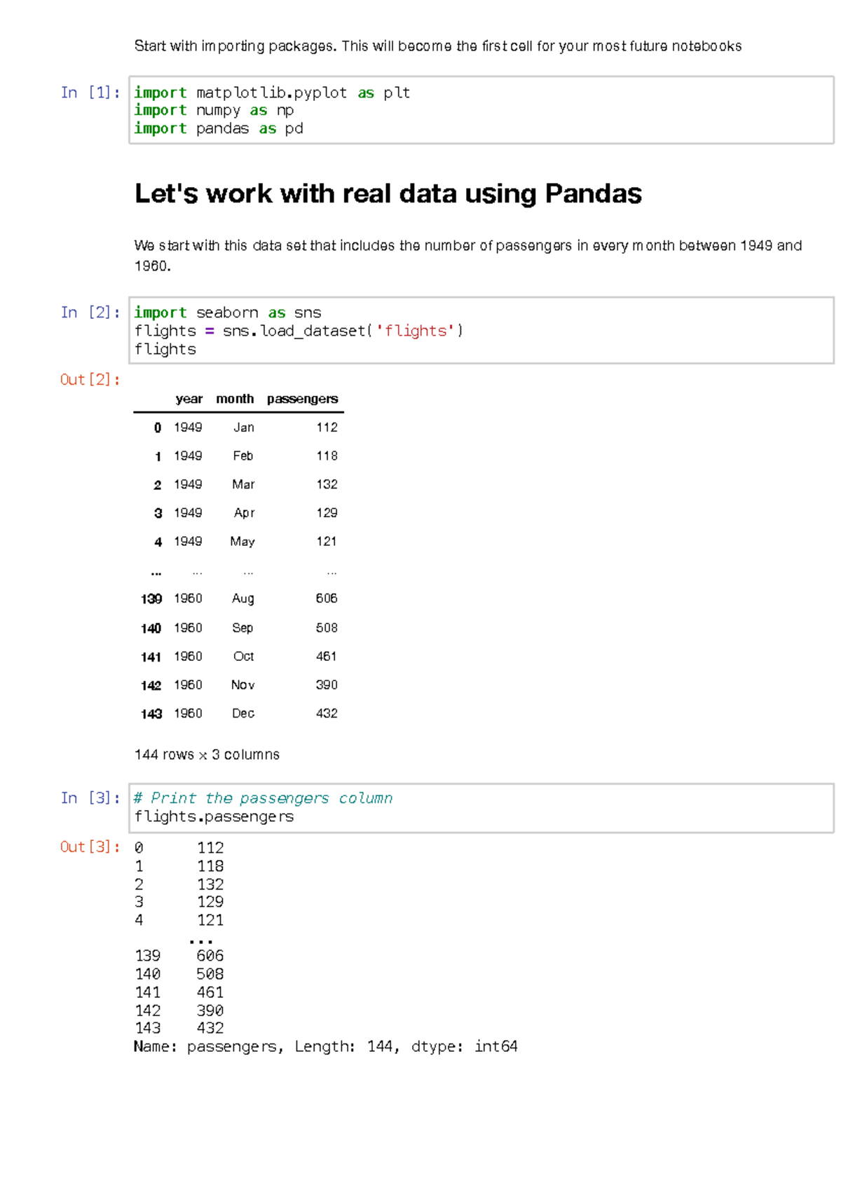This screenshot has height=1190, width=841.
Task: Select the In [3] prompt label
Action: click(x=90, y=798)
